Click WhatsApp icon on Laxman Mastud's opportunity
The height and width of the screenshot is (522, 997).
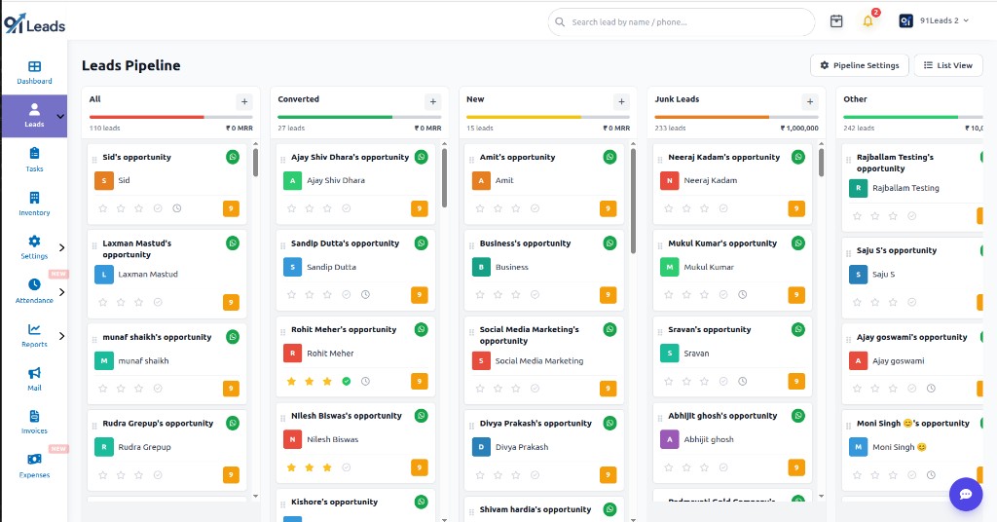tap(233, 242)
